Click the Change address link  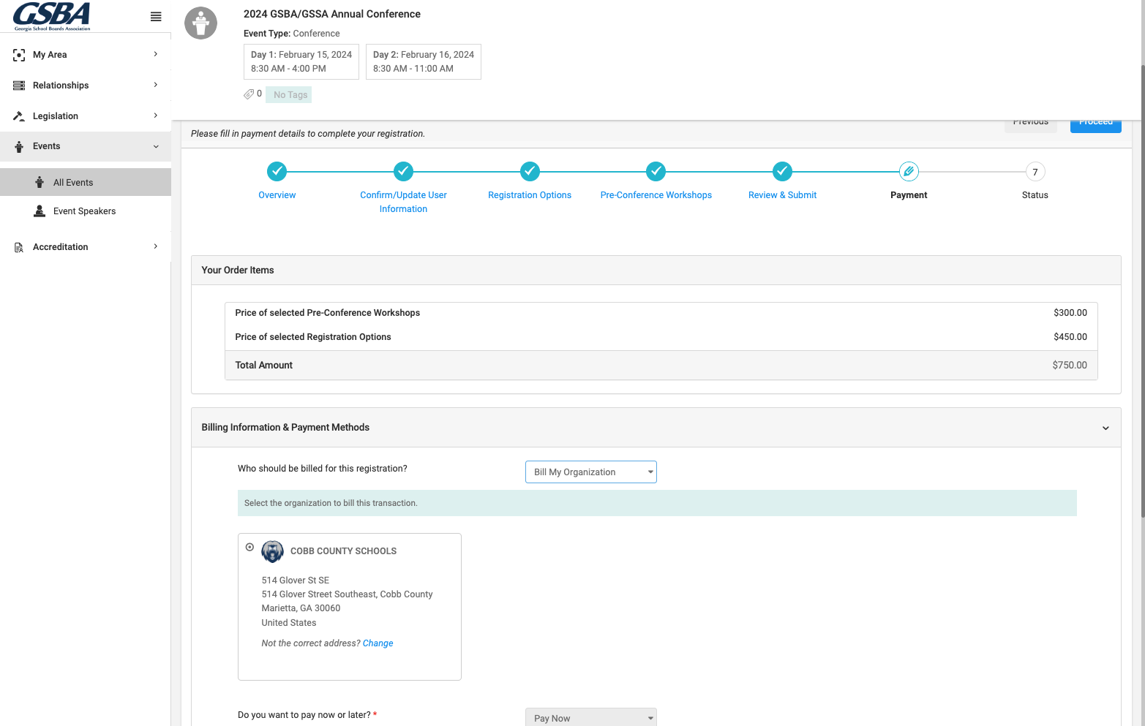378,643
